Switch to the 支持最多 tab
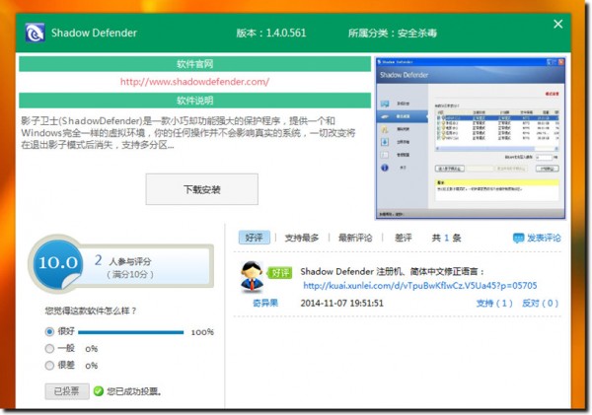The height and width of the screenshot is (415, 592). point(302,238)
